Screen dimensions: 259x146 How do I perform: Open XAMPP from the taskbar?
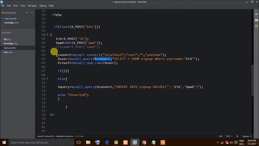[125, 142]
